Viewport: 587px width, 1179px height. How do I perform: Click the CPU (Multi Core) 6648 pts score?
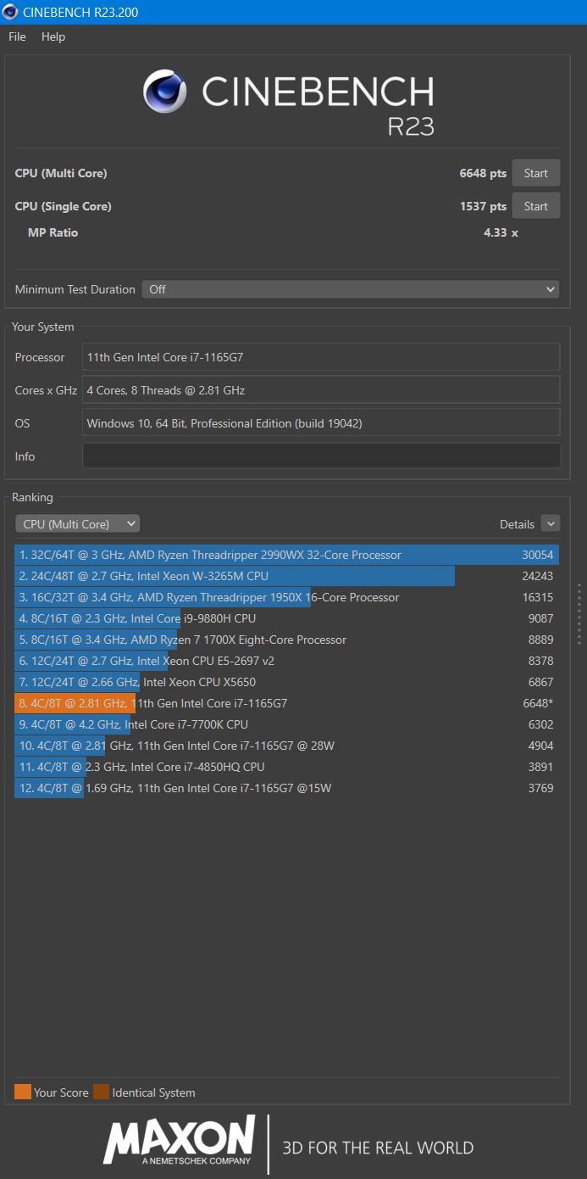click(483, 173)
